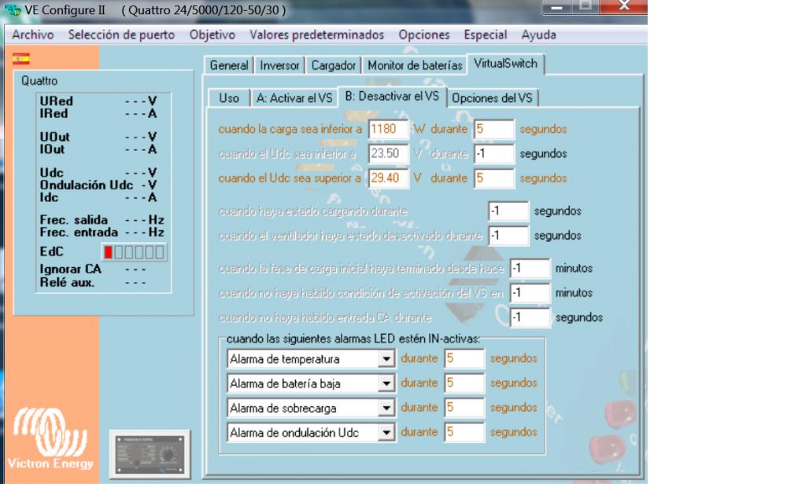The height and width of the screenshot is (484, 787).
Task: Open the Opciones menu
Action: pos(424,35)
